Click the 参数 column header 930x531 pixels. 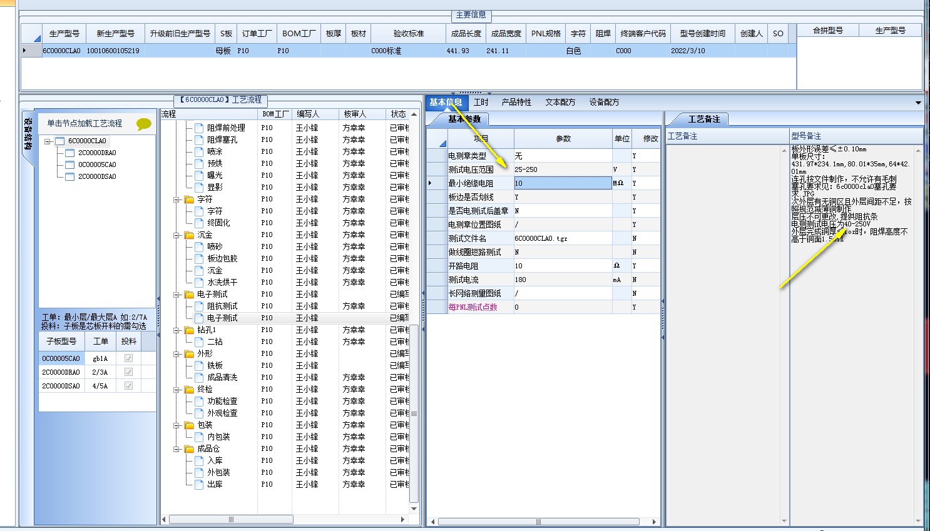tap(563, 139)
